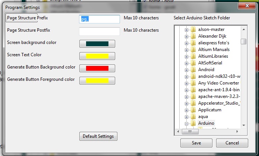Expand the aliexpress foto's folder node
The width and height of the screenshot is (259, 156).
[186, 43]
